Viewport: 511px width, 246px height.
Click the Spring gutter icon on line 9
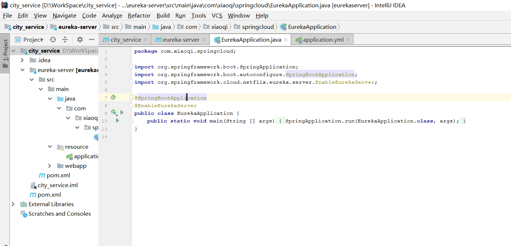114,113
